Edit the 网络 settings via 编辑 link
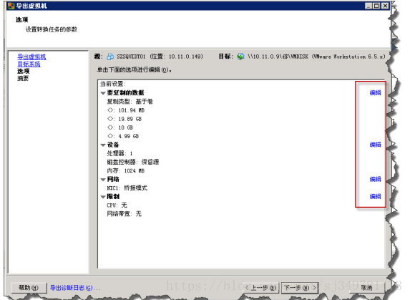This screenshot has height=300, width=410. [375, 179]
